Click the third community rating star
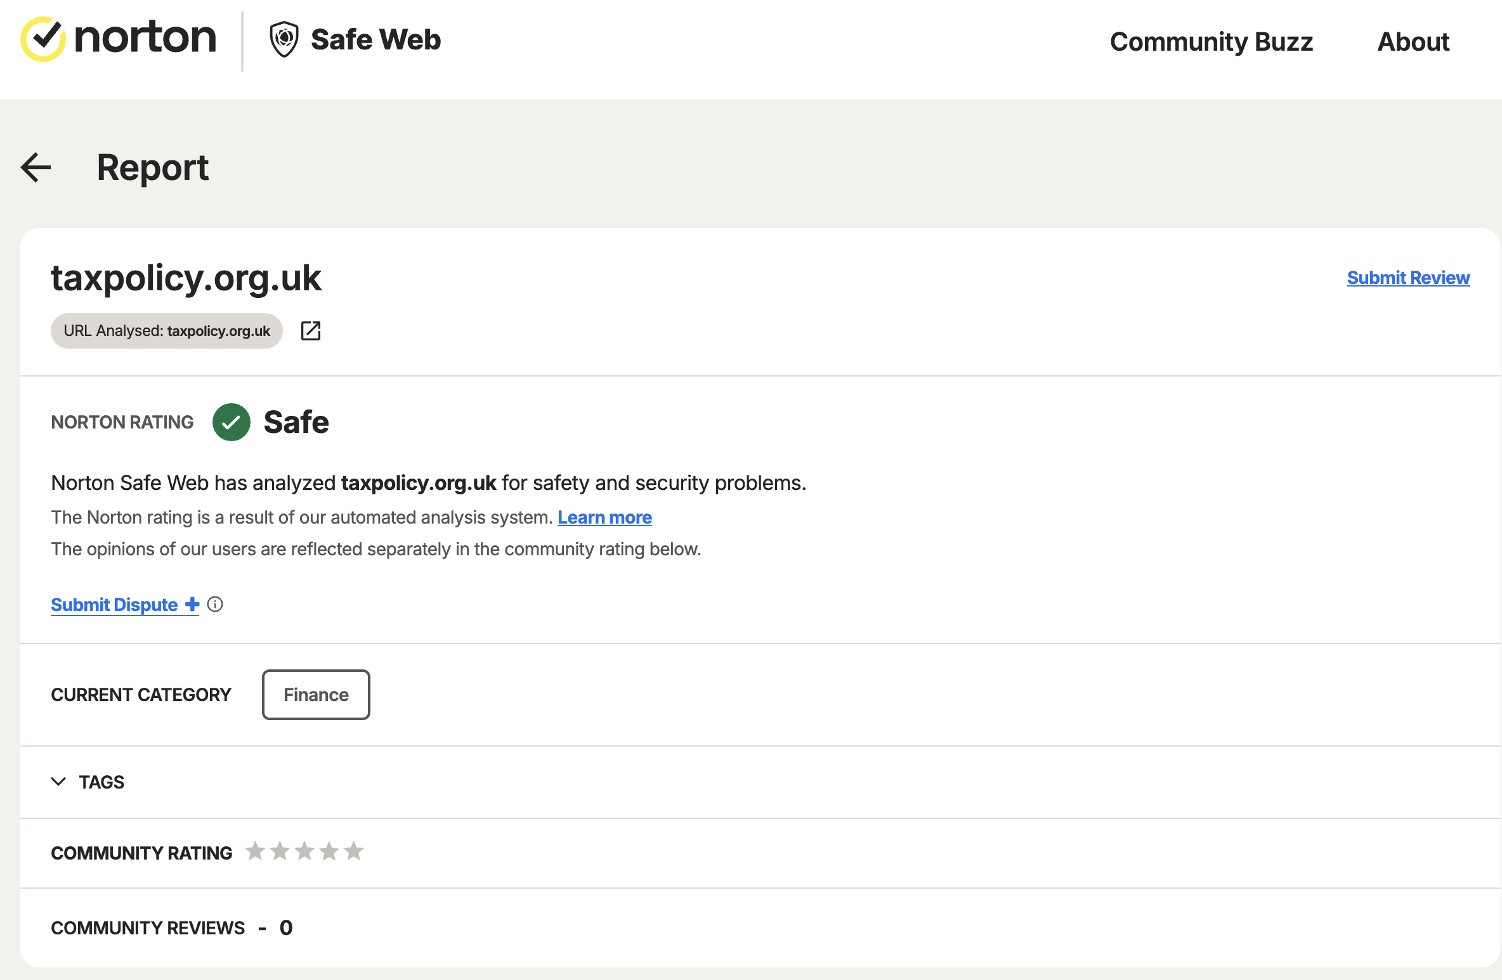Image resolution: width=1502 pixels, height=980 pixels. [304, 851]
